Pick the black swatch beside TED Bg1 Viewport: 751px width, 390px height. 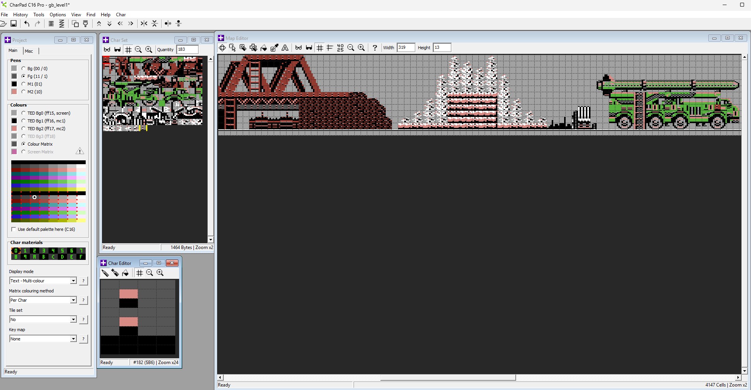point(14,121)
